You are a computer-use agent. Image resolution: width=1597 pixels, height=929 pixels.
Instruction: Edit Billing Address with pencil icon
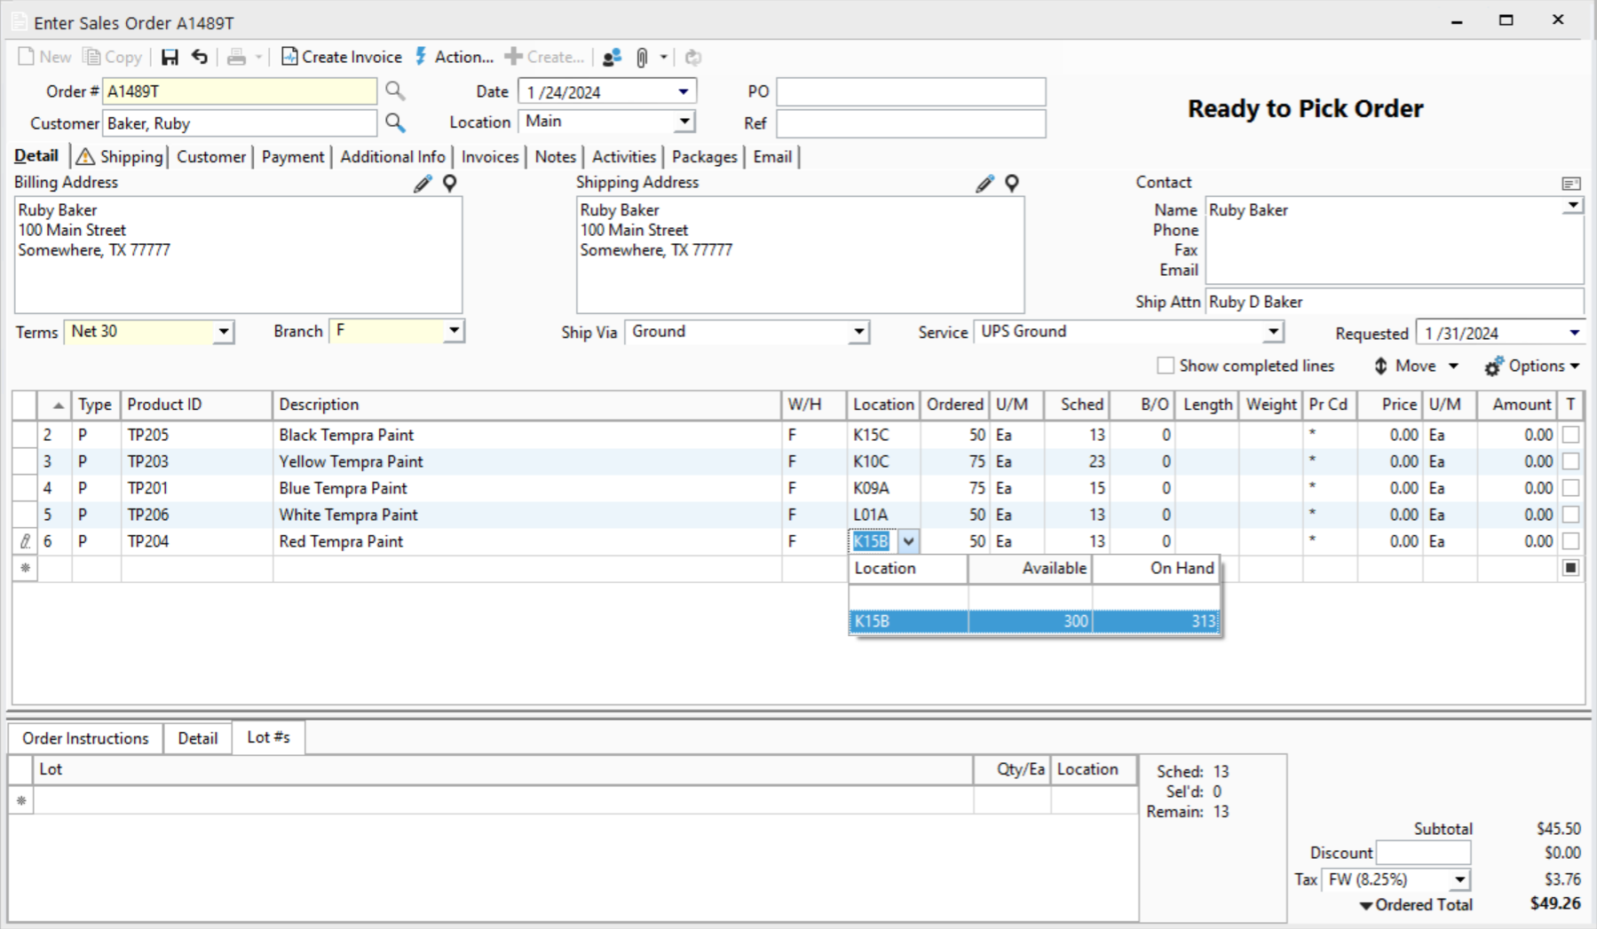coord(423,184)
